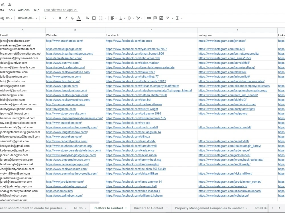Open Realtors to Contact tab menu arrow
This screenshot has width=285, height=213.
tap(126, 208)
